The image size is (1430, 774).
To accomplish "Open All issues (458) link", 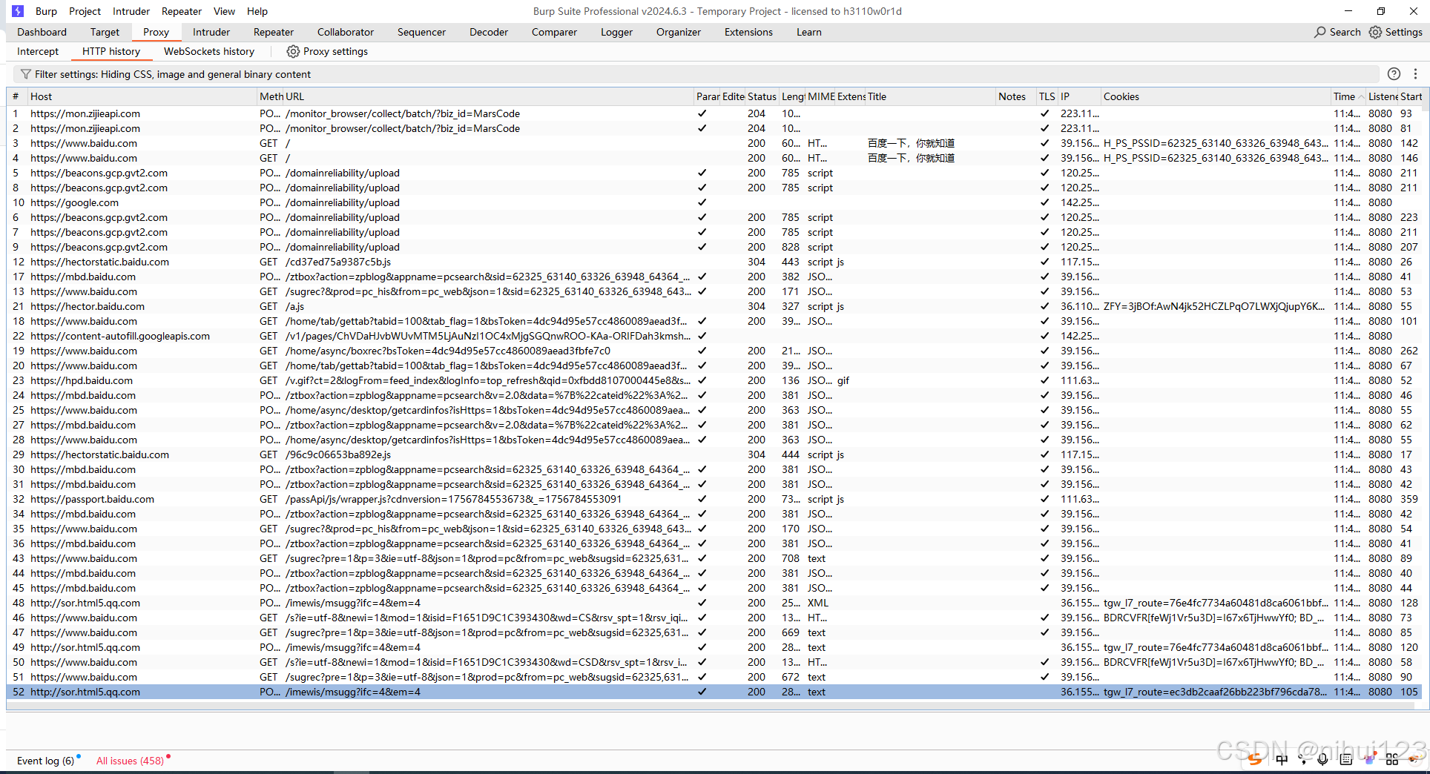I will tap(130, 761).
